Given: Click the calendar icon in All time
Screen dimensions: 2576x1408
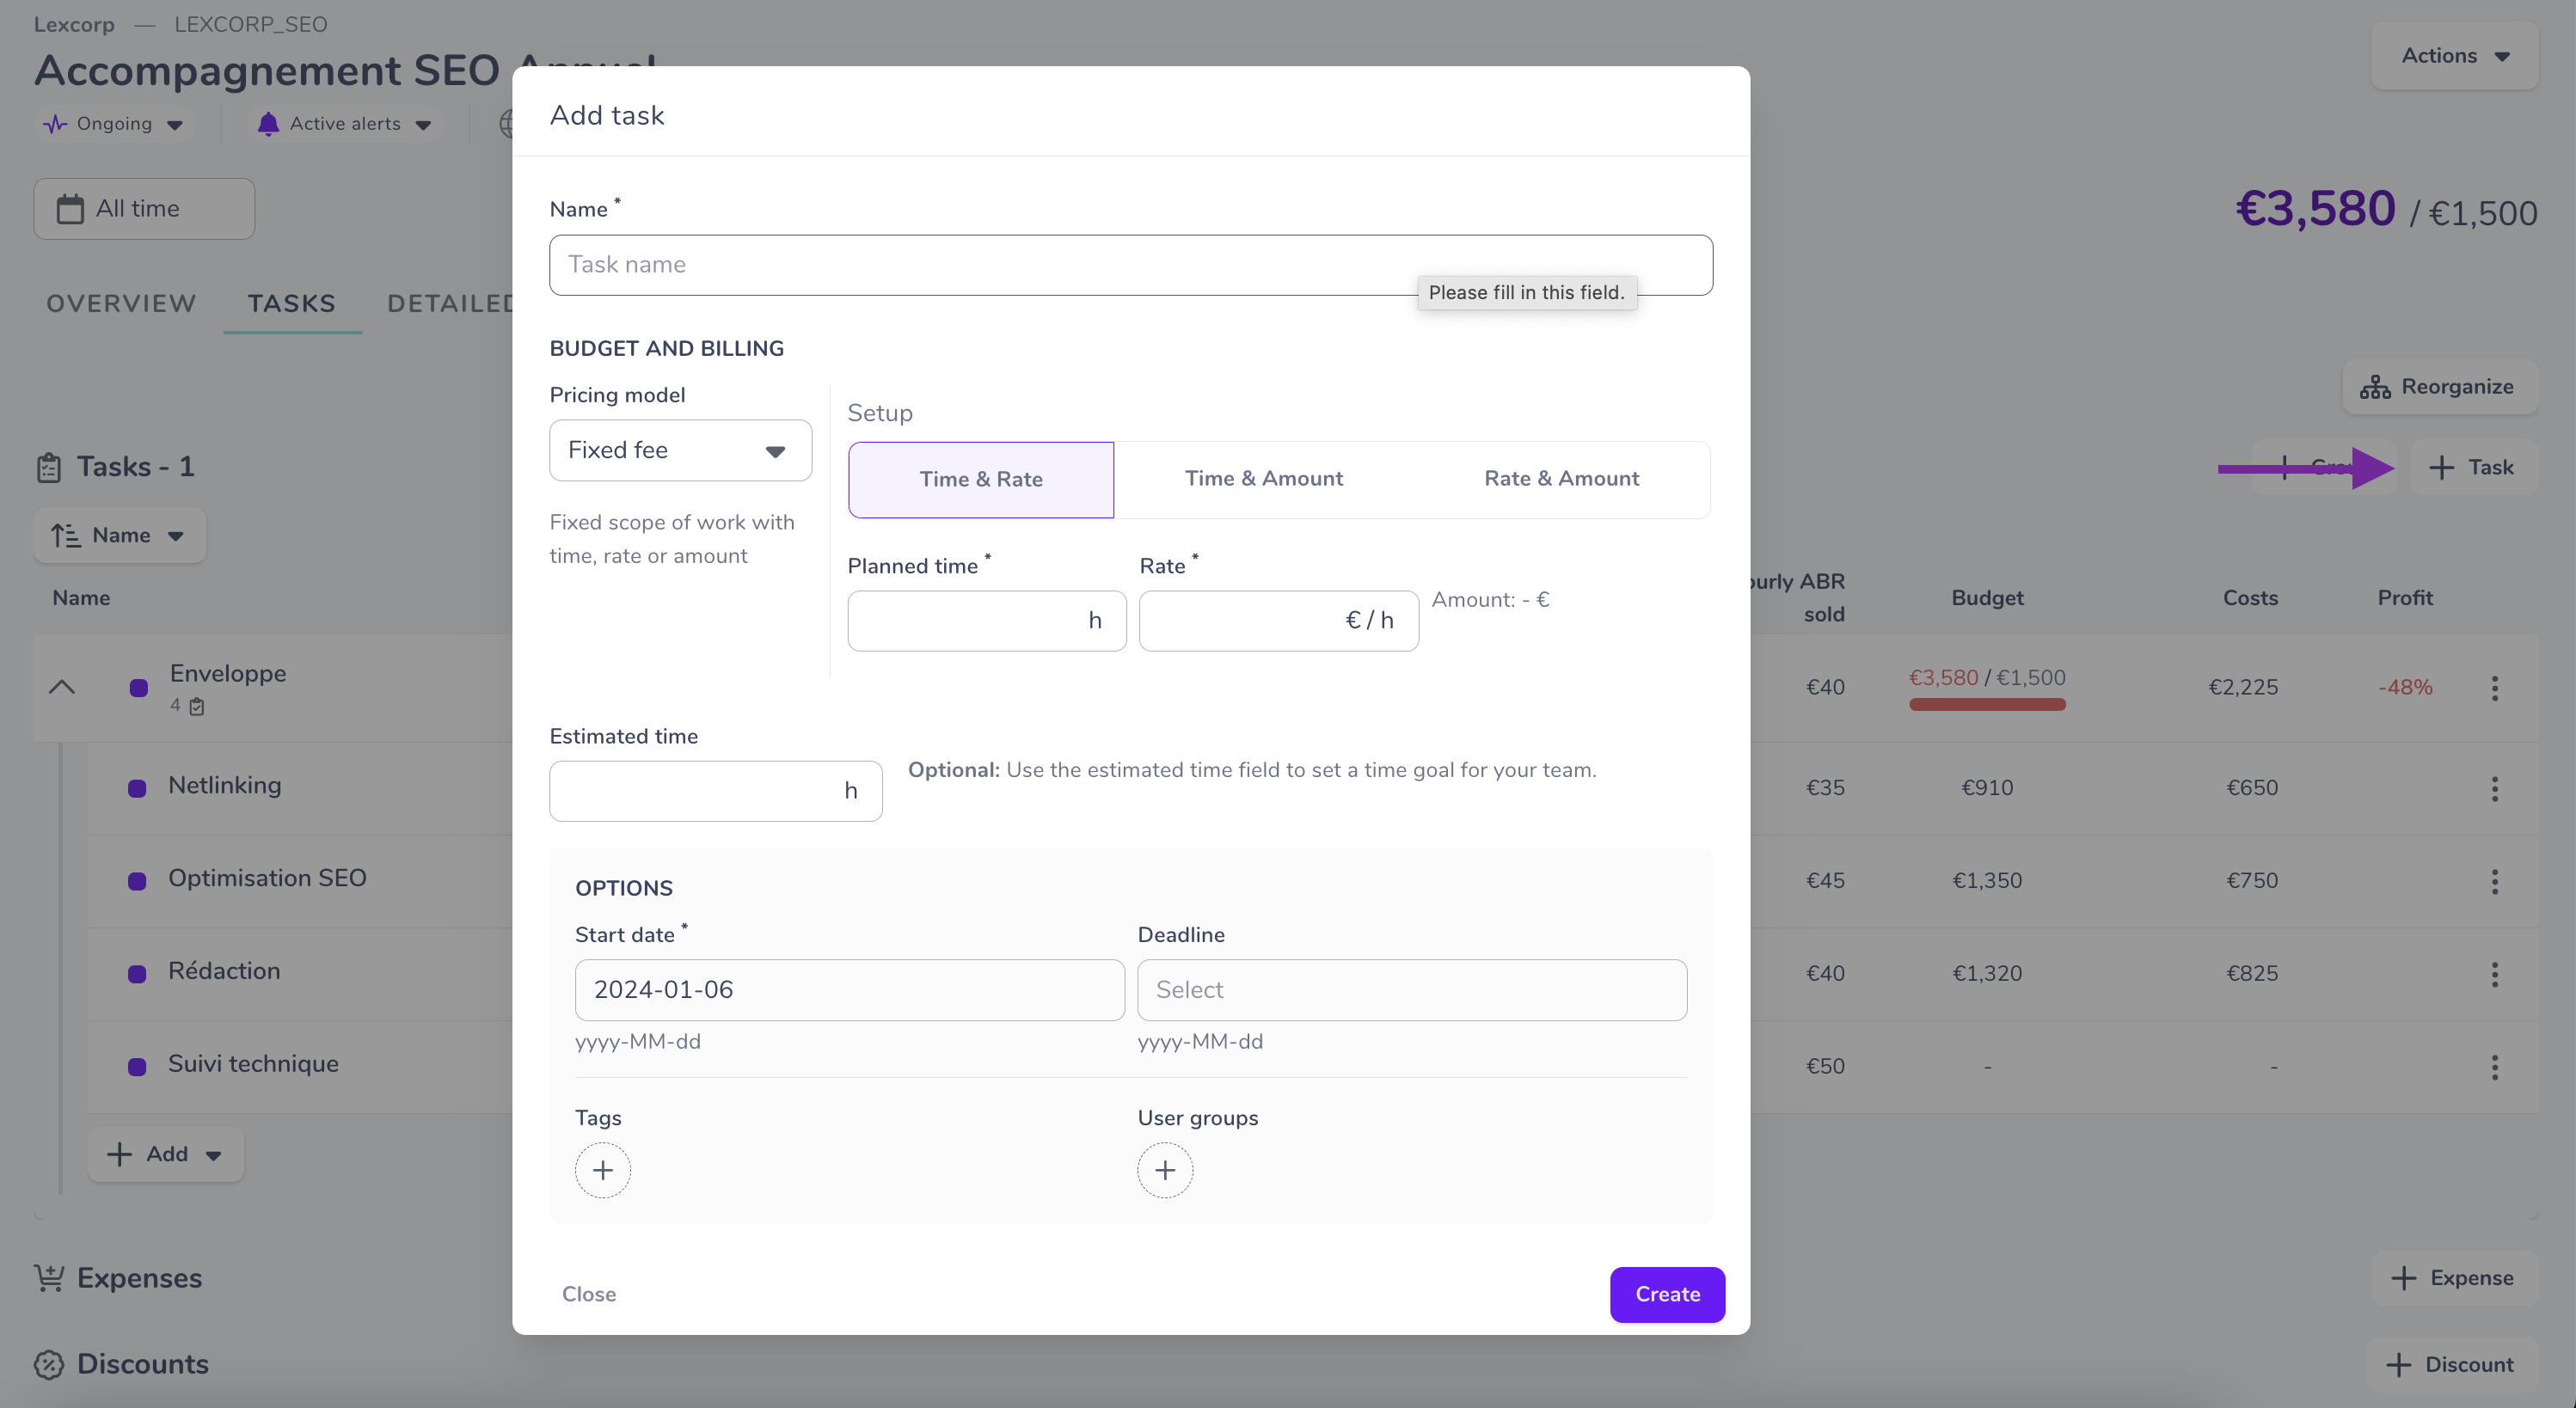Looking at the screenshot, I should tap(70, 209).
